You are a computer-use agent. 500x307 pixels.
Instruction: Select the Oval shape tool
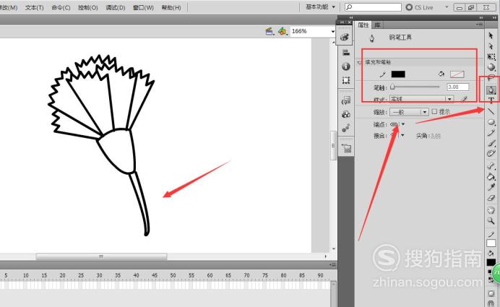tap(491, 122)
